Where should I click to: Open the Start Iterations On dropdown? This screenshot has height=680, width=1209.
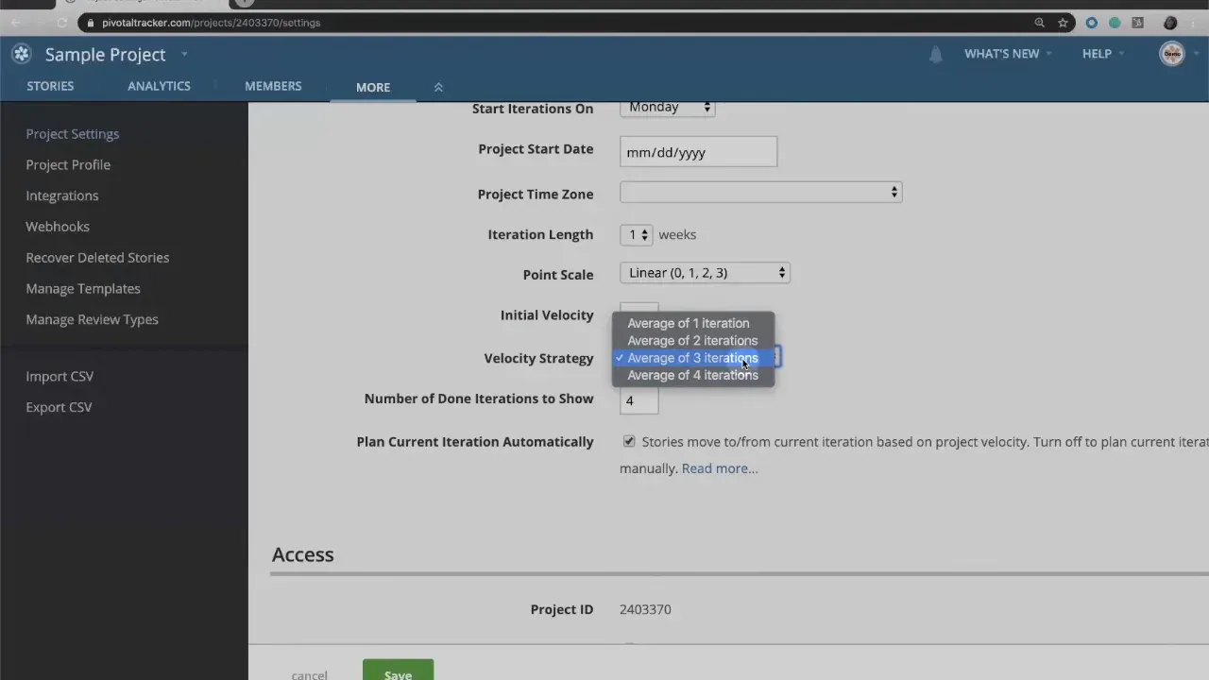click(667, 107)
